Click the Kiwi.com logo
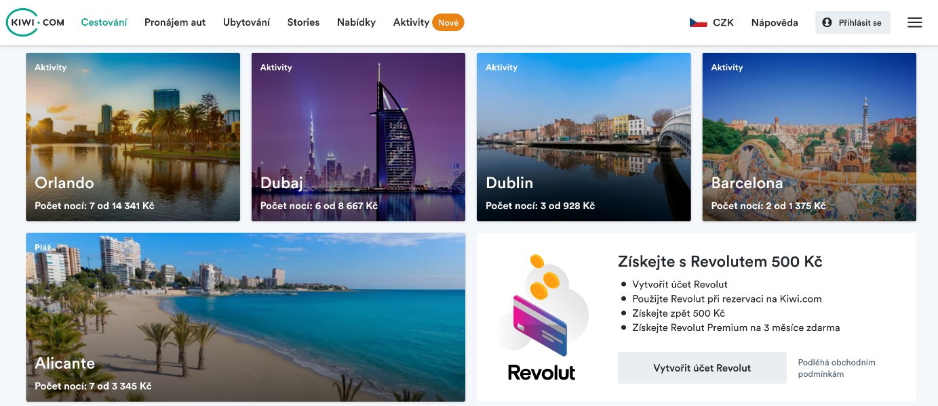 [x=35, y=22]
